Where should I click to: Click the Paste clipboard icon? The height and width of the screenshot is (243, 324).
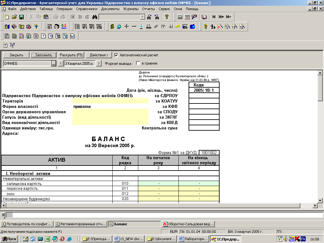[x=46, y=17]
